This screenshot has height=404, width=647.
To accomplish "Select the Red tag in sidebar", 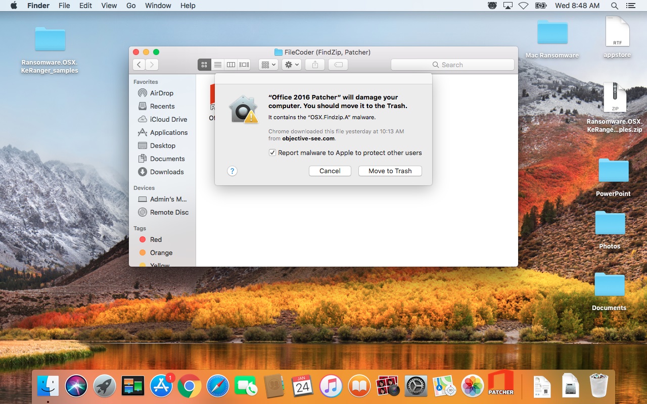I will click(x=156, y=239).
